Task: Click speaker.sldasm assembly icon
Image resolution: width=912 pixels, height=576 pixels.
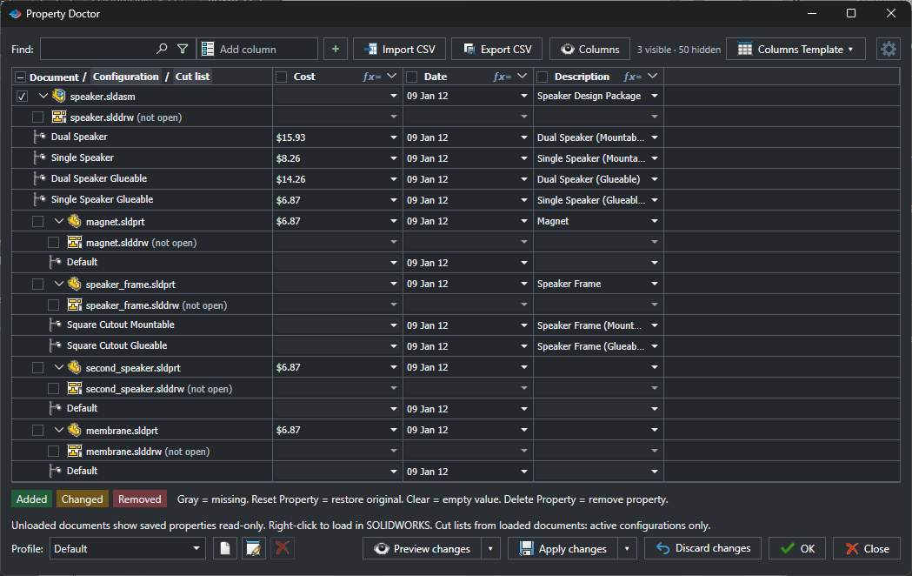Action: 59,96
